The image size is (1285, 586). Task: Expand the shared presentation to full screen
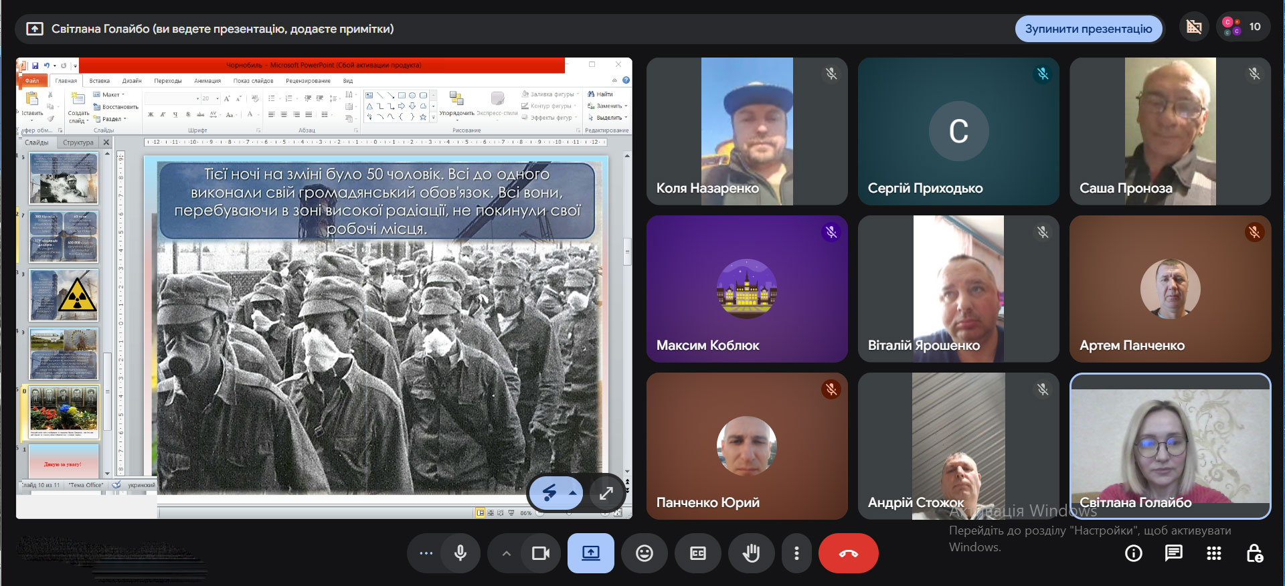click(x=606, y=493)
